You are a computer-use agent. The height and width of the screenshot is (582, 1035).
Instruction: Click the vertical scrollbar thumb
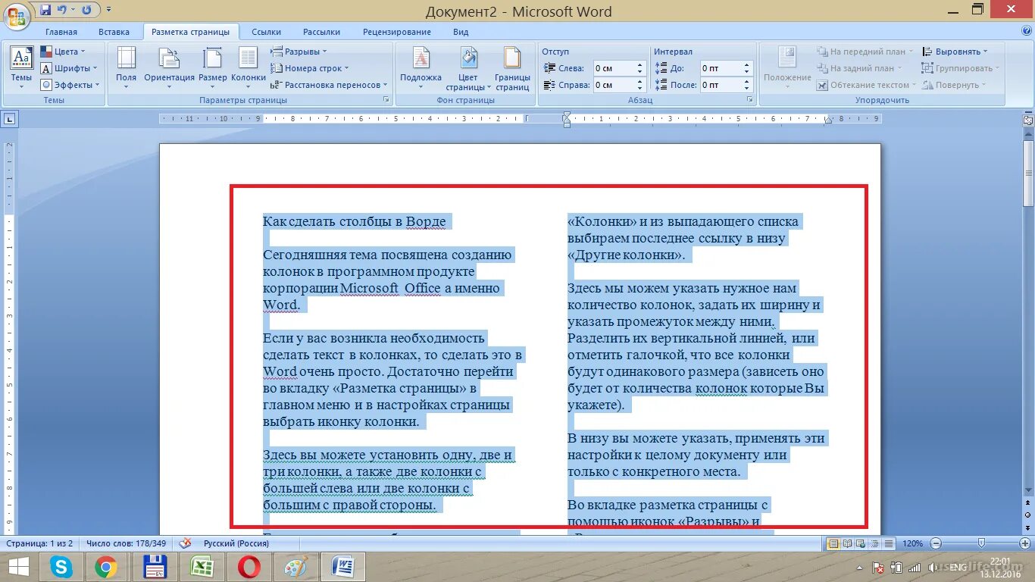1028,174
